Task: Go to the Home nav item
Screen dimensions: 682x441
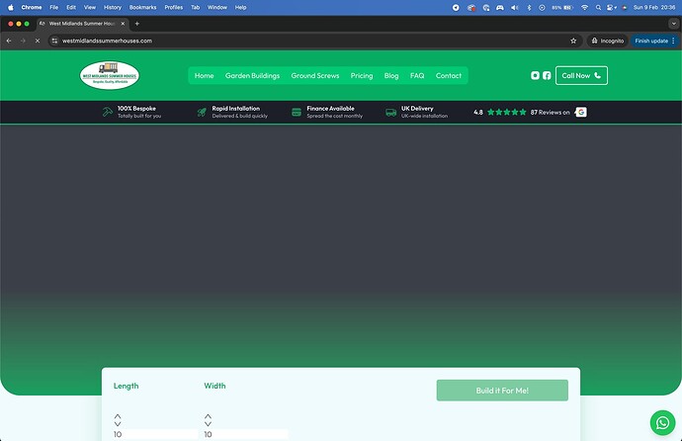Action: tap(204, 76)
